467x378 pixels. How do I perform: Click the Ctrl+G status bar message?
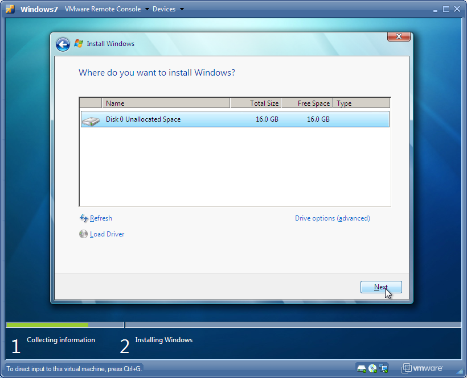coord(74,369)
